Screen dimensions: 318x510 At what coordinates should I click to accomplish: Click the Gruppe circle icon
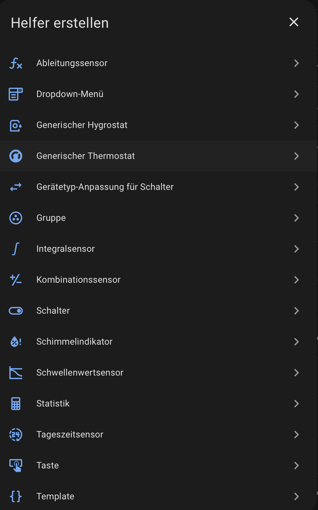coord(16,218)
